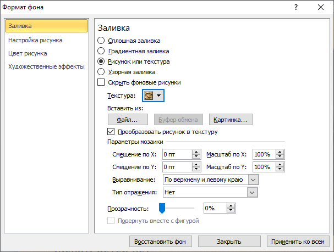Screen dimensions: 334x252
Task: Click the help question mark icon
Action: pos(296,7)
